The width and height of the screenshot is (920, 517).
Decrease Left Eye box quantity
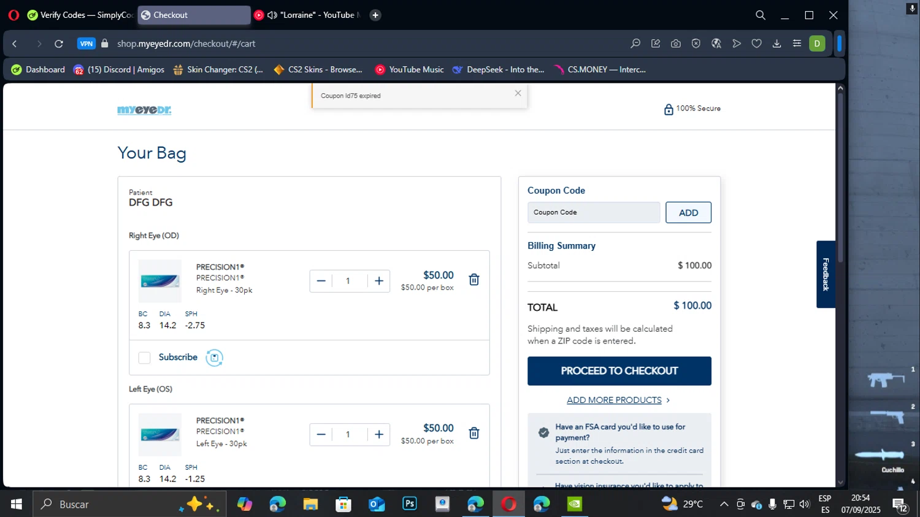pyautogui.click(x=321, y=434)
